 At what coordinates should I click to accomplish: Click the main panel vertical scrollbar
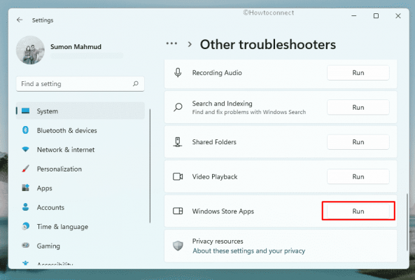[x=407, y=223]
